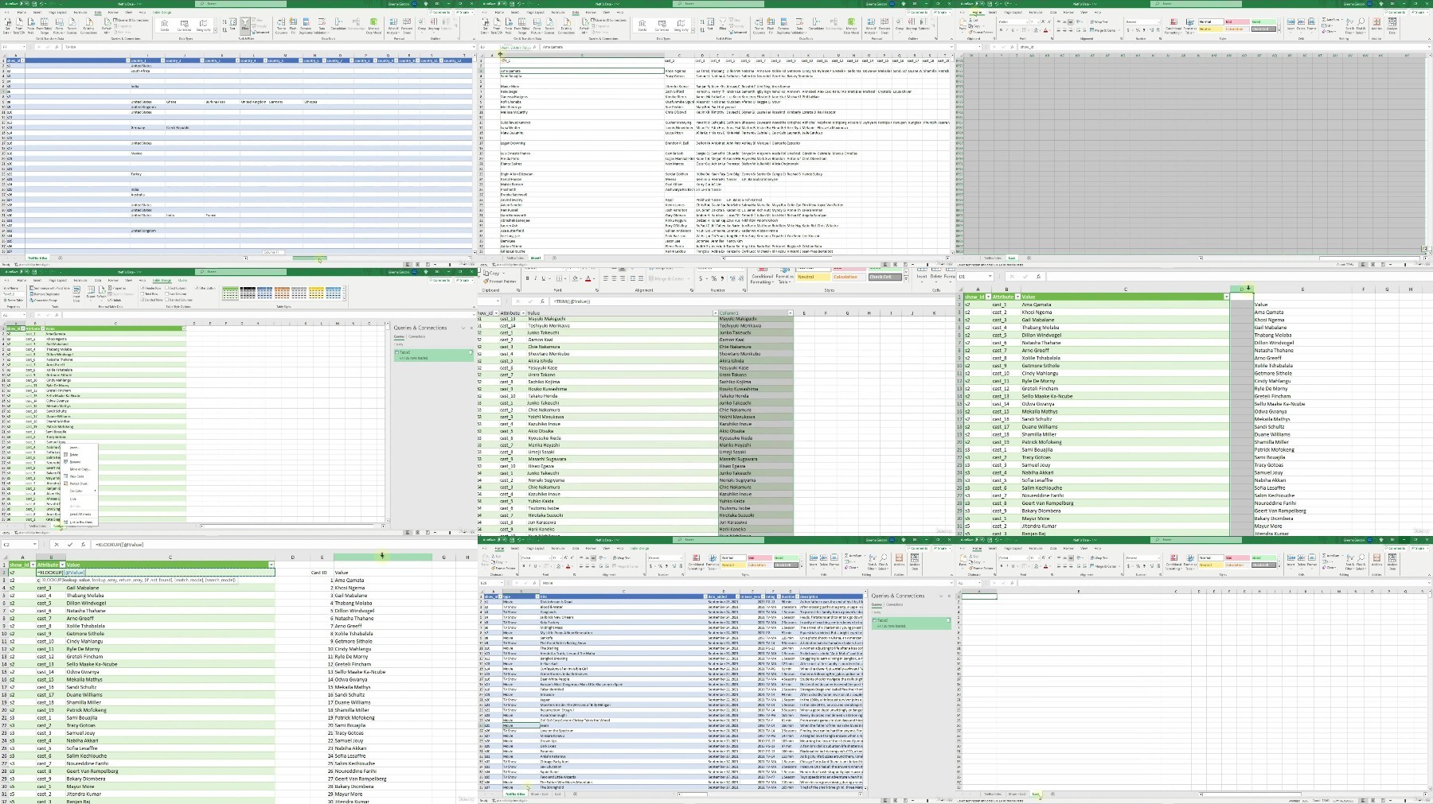Click the Filter funnel in the Data ribbon window
This screenshot has height=804, width=1433.
click(245, 25)
